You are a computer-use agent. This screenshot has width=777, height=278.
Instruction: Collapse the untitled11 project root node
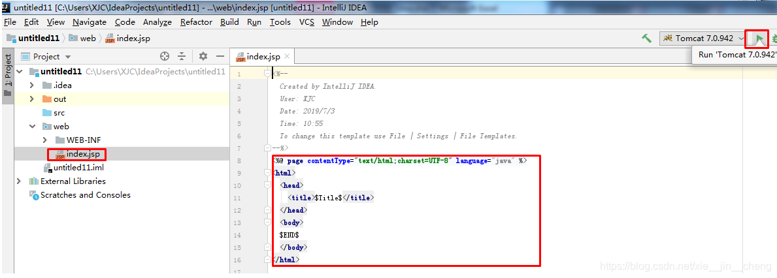[20, 71]
